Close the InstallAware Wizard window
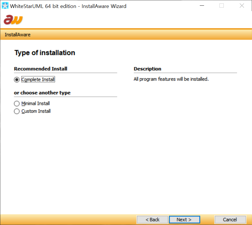 242,6
